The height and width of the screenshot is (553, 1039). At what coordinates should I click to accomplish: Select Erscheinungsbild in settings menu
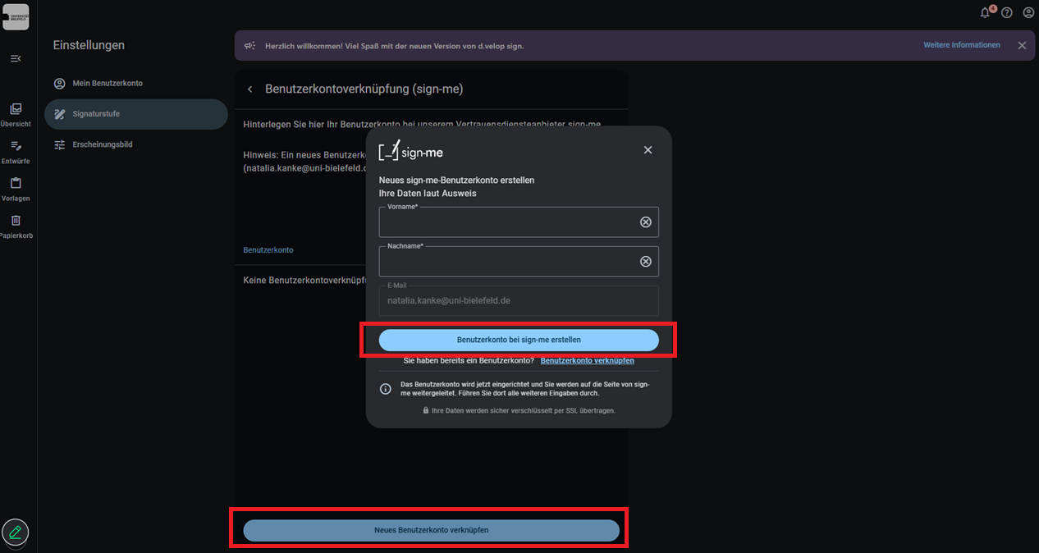point(102,144)
